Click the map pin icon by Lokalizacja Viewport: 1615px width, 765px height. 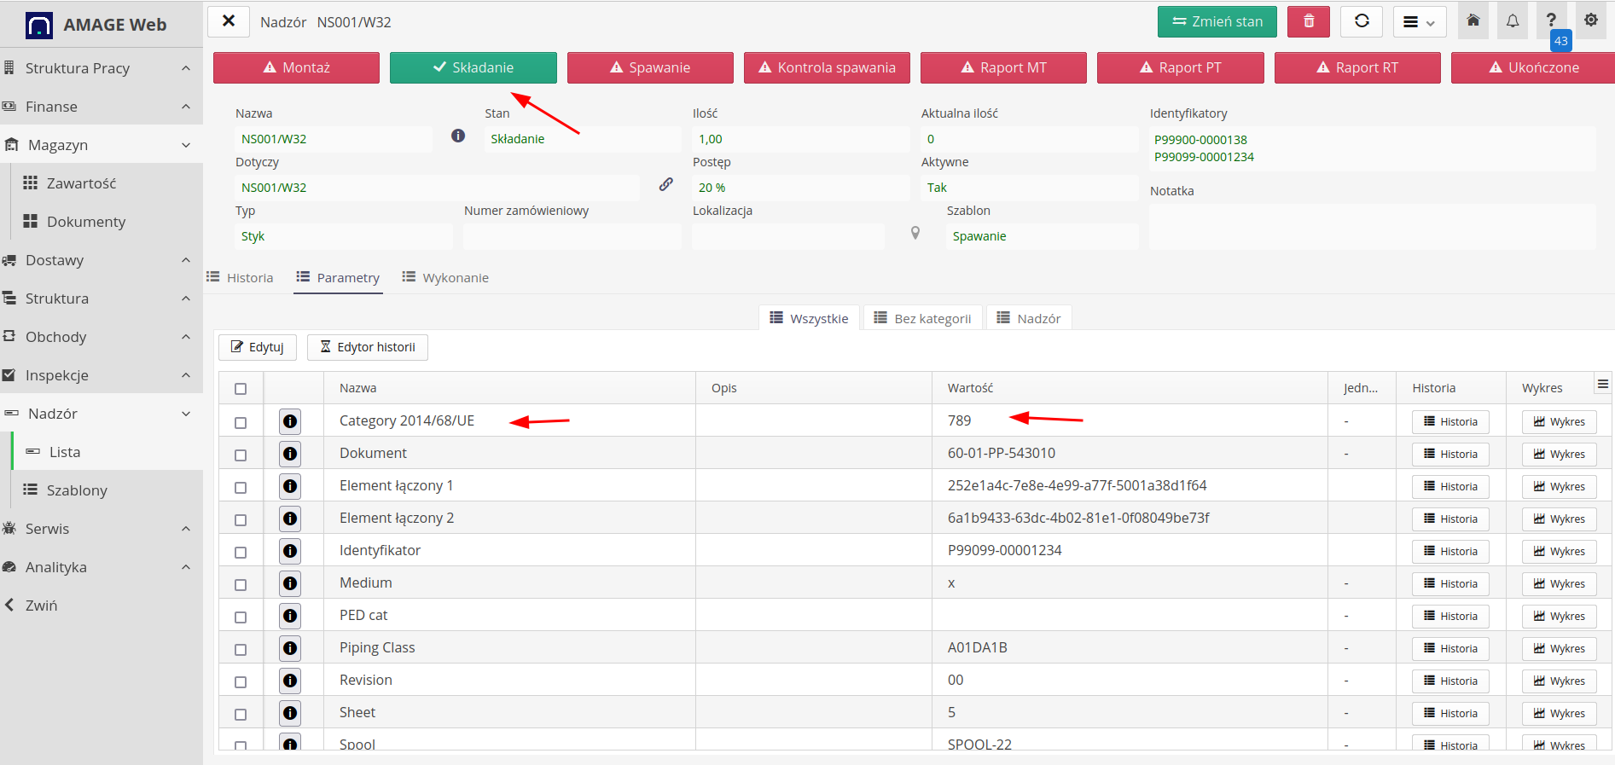click(x=915, y=234)
